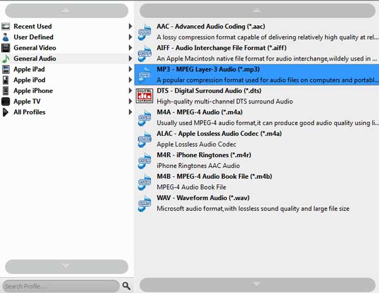Click the M4B audio book format icon
The height and width of the screenshot is (293, 379).
[144, 182]
